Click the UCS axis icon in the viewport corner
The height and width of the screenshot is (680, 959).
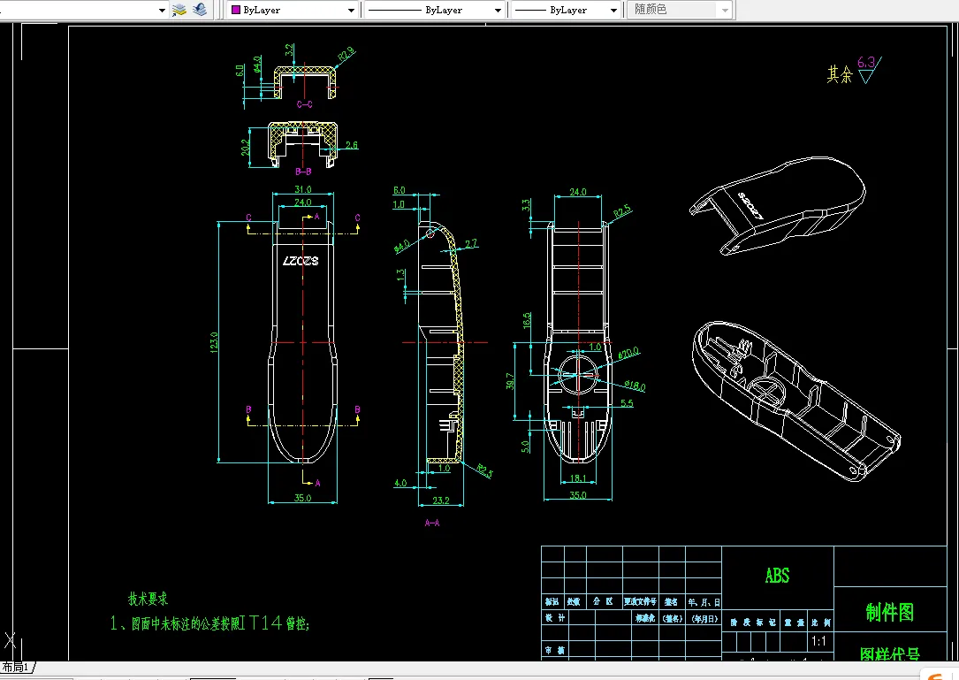[9, 639]
